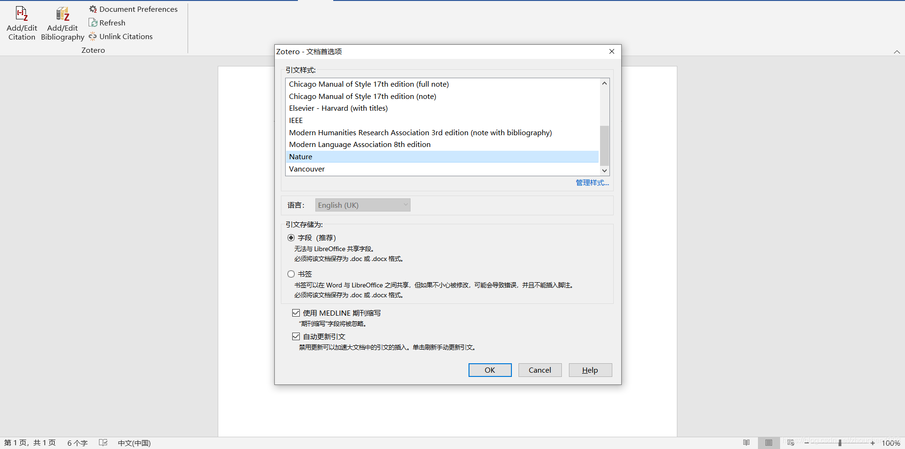This screenshot has height=449, width=905.
Task: Open the 管理样式 link
Action: point(592,183)
